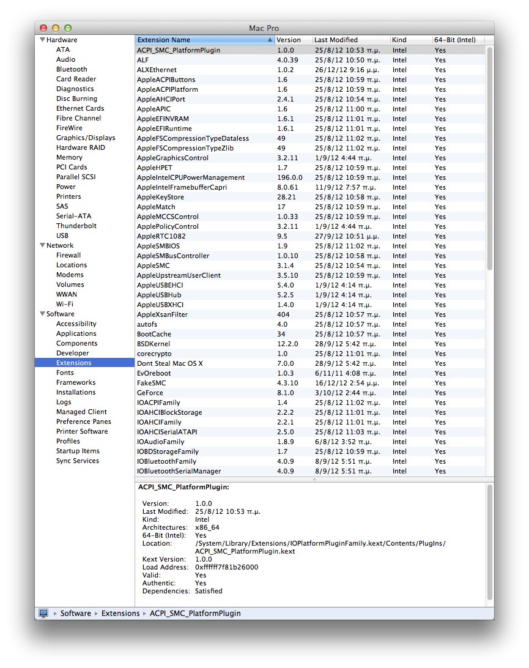Click the Mac Pro window title
This screenshot has width=529, height=668.
coord(264,28)
